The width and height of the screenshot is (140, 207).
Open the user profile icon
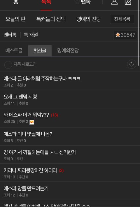(x=114, y=2)
